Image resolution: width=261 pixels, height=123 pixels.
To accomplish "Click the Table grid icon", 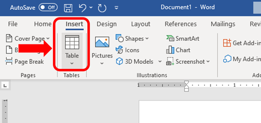I will pos(72,42).
